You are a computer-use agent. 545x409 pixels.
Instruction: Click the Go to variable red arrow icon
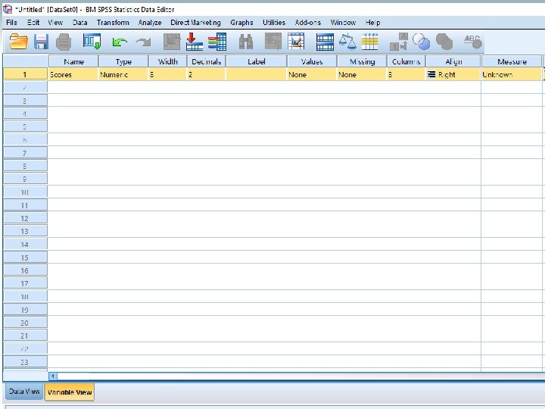point(195,42)
